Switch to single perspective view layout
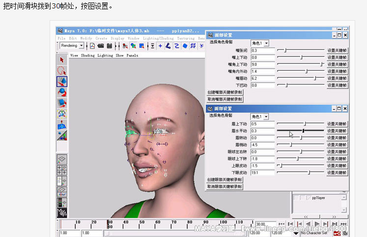Screen dimensions: 367x237 tap(62, 159)
